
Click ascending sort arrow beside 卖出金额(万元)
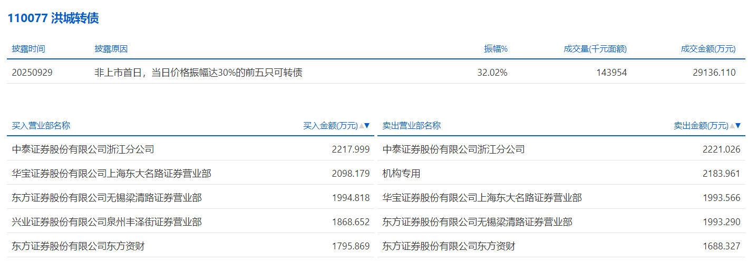coord(732,126)
